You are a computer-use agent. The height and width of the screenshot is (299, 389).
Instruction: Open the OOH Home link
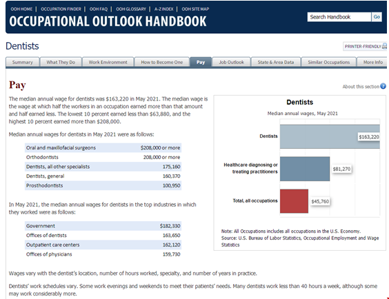pyautogui.click(x=21, y=9)
